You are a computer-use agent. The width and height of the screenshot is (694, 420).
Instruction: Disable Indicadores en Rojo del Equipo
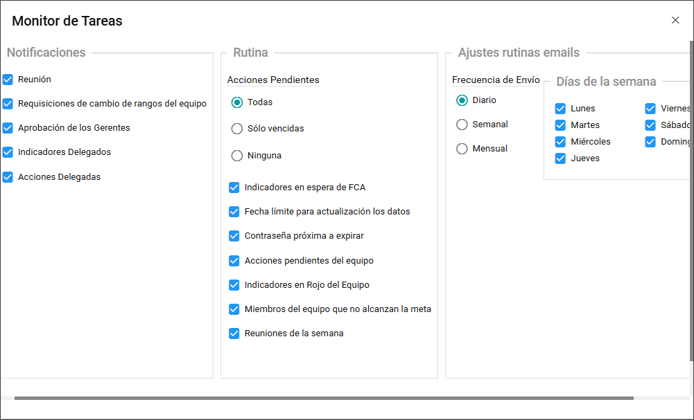(x=234, y=285)
